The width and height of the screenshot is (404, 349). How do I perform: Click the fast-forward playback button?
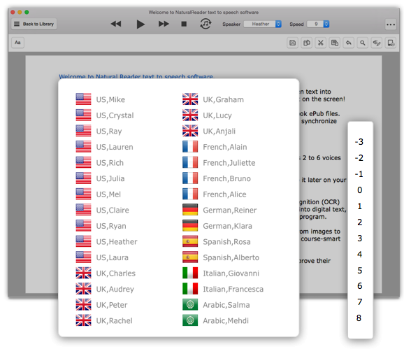click(x=164, y=24)
